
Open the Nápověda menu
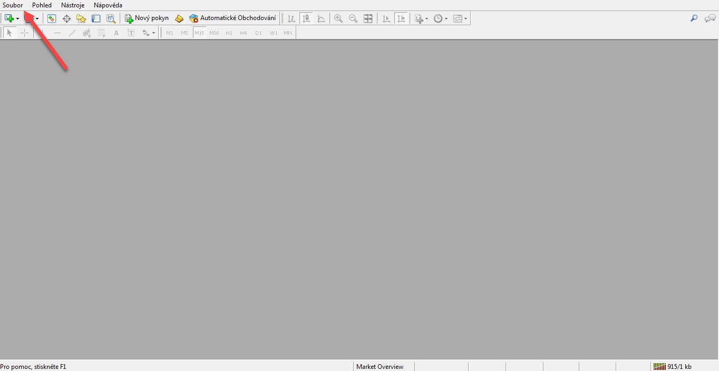(108, 5)
